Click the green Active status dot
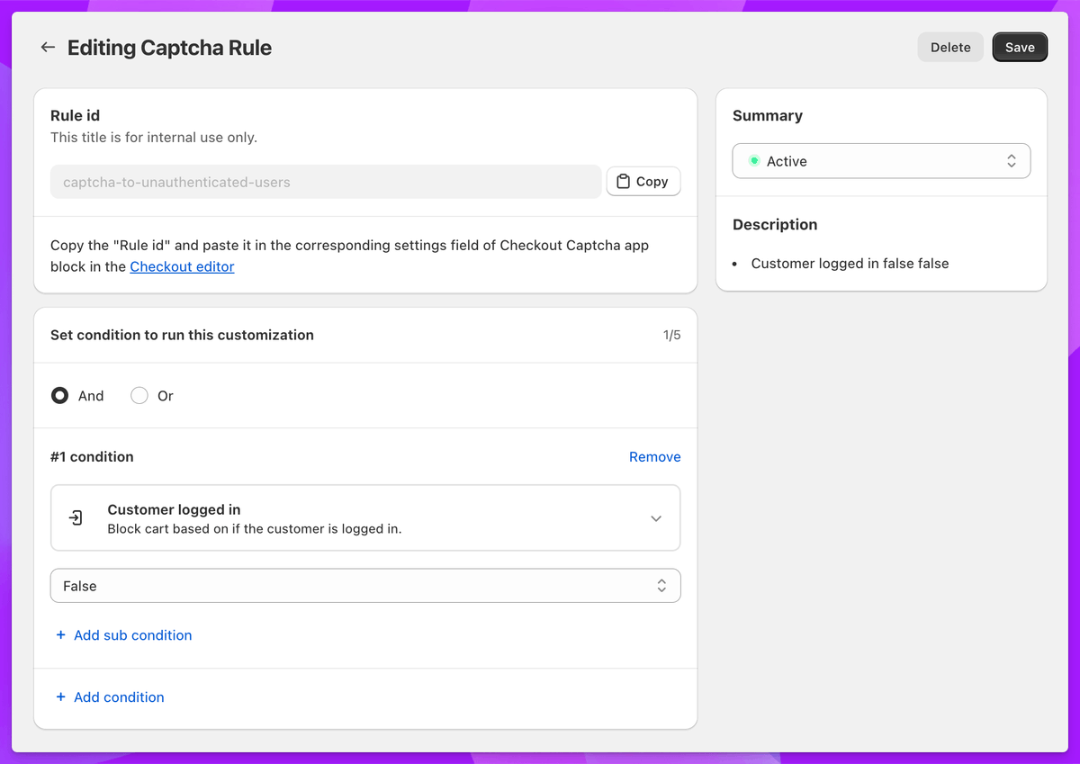The image size is (1080, 764). 756,160
